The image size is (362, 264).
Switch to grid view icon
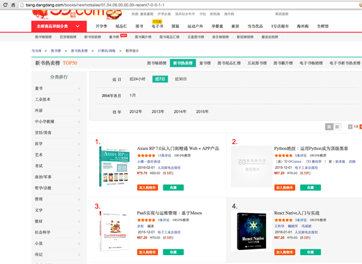click(x=329, y=126)
